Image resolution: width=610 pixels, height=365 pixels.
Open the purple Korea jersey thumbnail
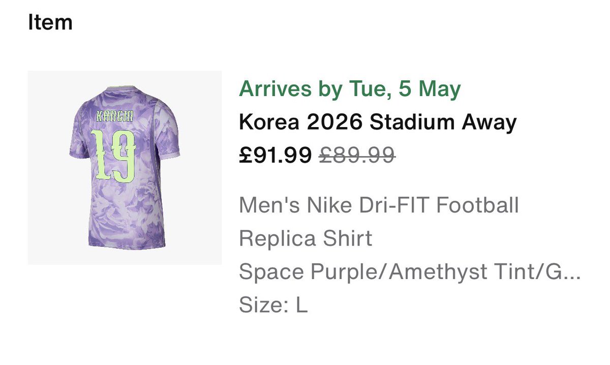pos(125,168)
